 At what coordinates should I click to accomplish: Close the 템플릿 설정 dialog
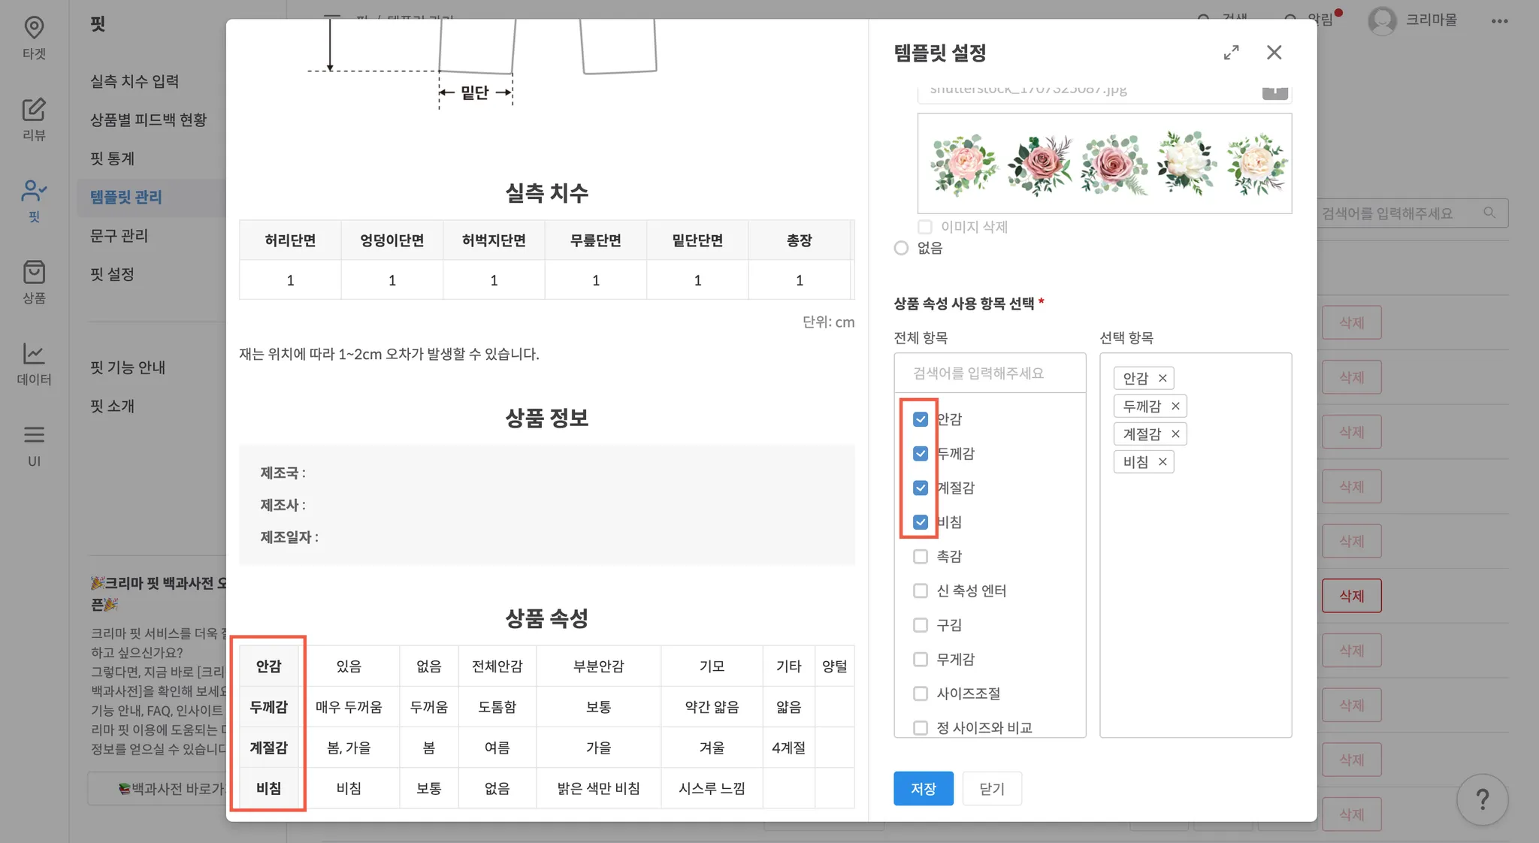1274,53
